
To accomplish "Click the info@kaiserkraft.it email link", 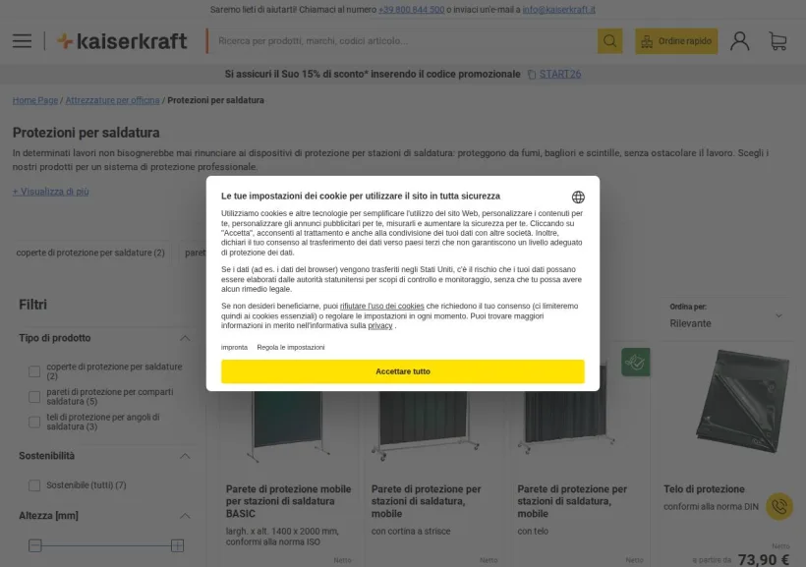I will click(x=558, y=9).
